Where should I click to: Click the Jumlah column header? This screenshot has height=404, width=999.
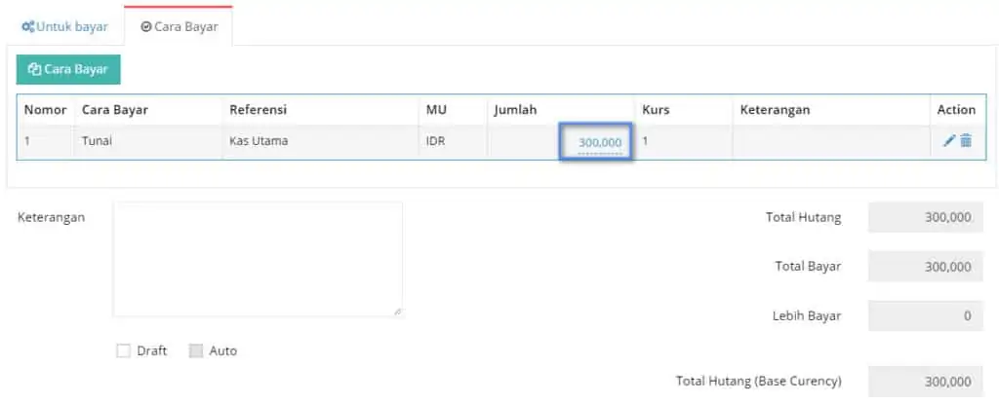pos(515,110)
